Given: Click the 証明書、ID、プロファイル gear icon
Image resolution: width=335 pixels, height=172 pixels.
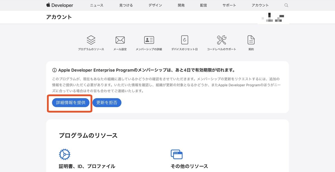Looking at the screenshot, I should click(64, 154).
